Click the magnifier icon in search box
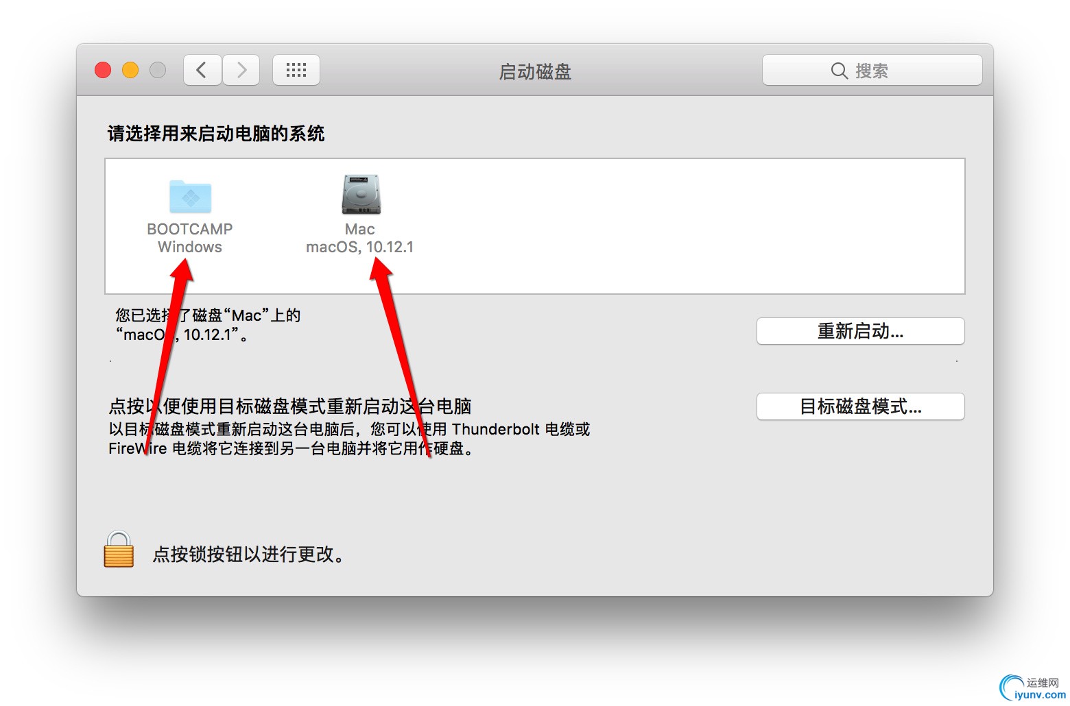1070x706 pixels. pyautogui.click(x=839, y=71)
